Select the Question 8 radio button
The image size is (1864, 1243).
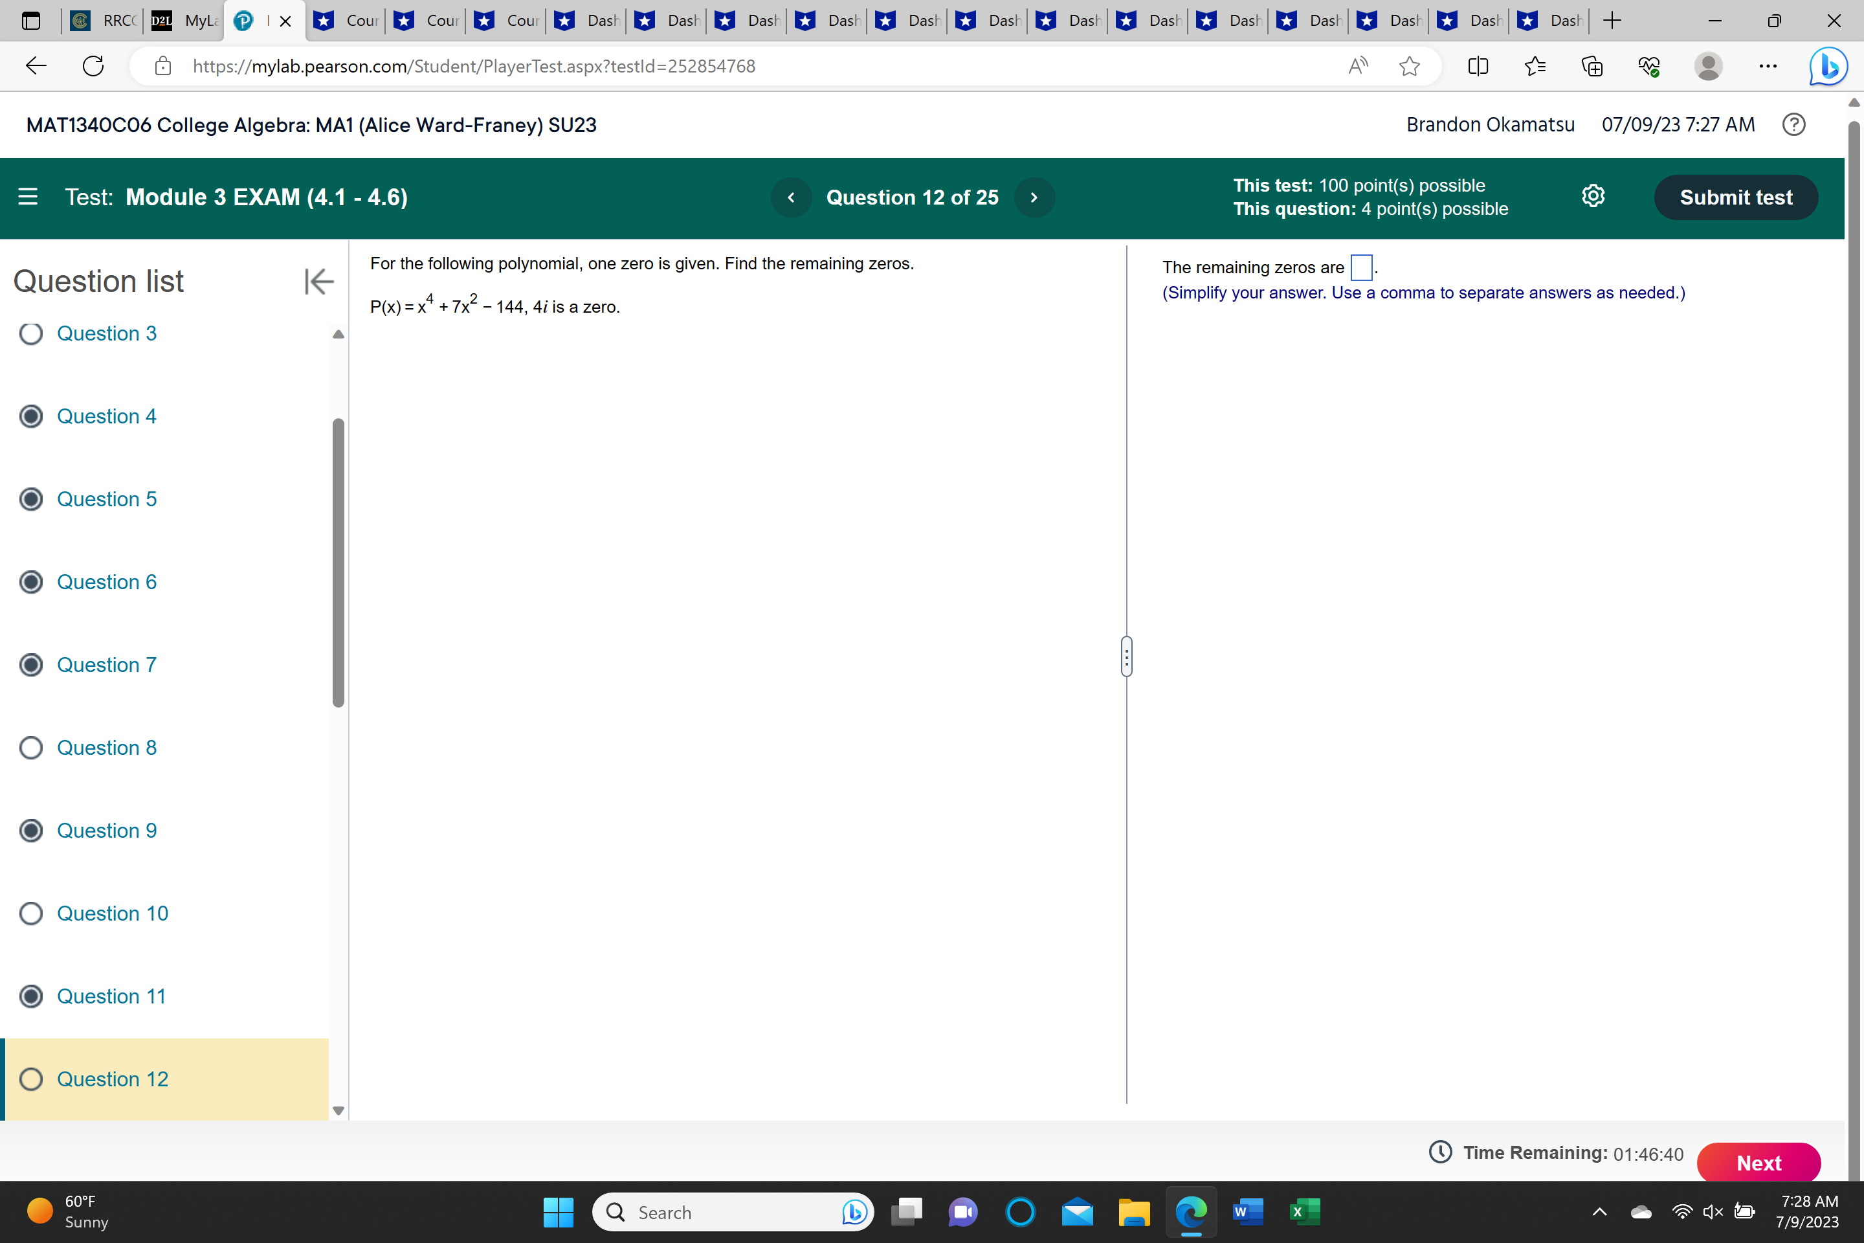(31, 748)
